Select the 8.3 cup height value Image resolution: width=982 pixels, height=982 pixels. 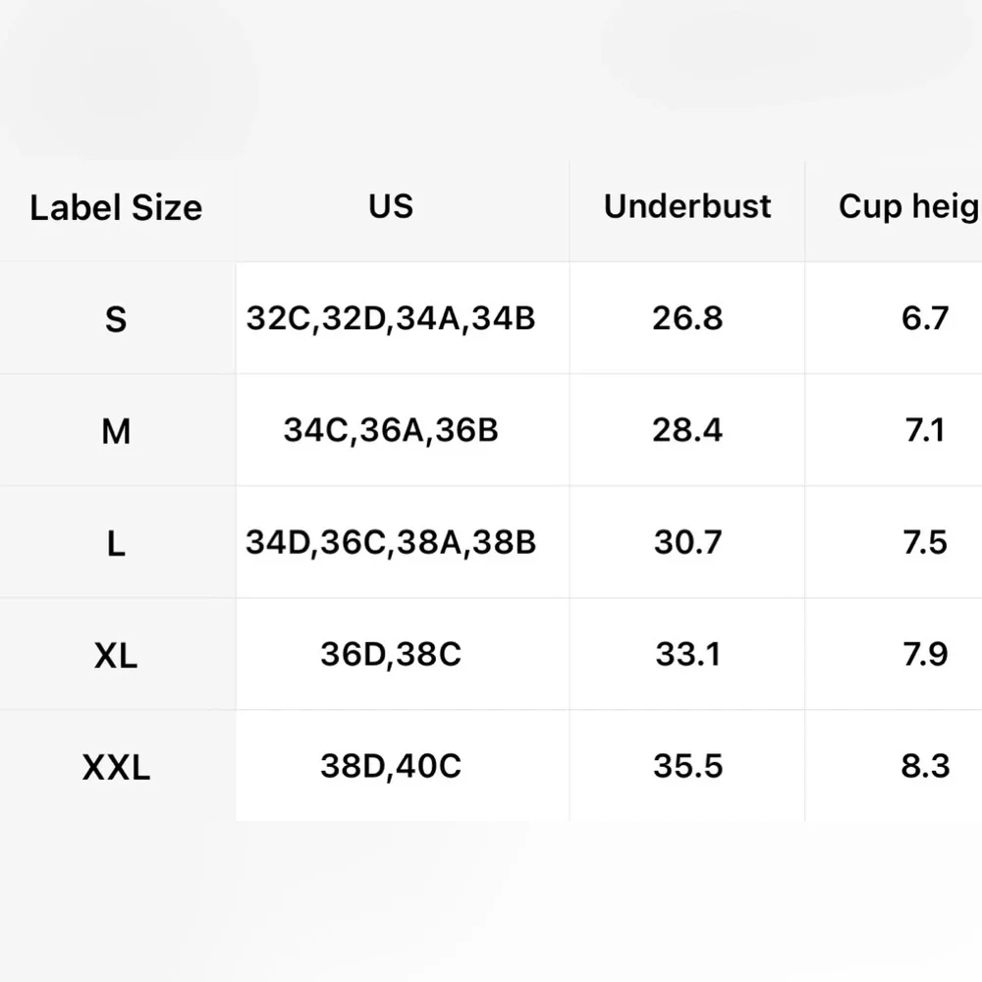click(925, 766)
